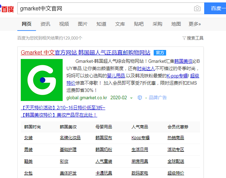The height and width of the screenshot is (178, 226).
Task: Click the blue 官方 badge
Action: 160,53
